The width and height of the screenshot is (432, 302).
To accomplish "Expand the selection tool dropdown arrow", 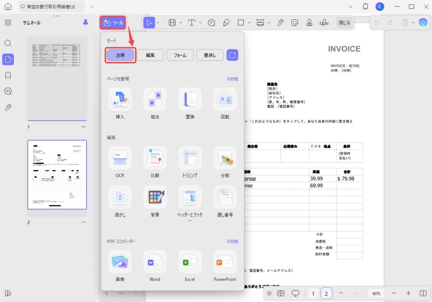I will pos(158,23).
